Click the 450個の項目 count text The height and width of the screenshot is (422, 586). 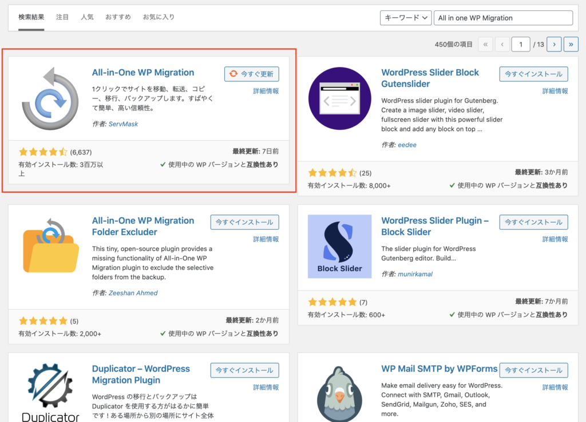coord(453,45)
